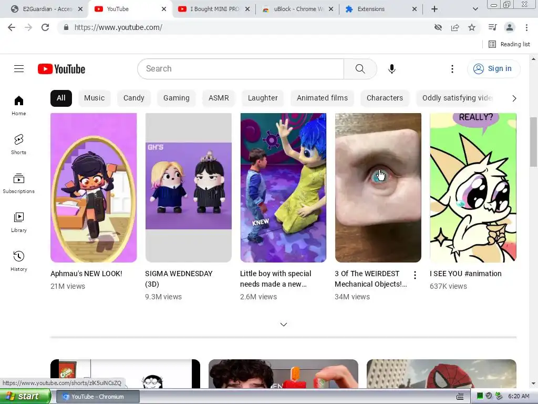Close the Extensions tab

[415, 9]
